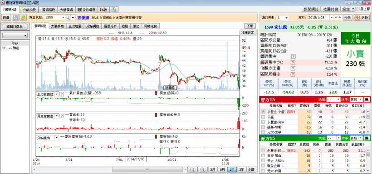
Task: Click the 欄 column button in 賣方15 header
Action: click(x=367, y=138)
